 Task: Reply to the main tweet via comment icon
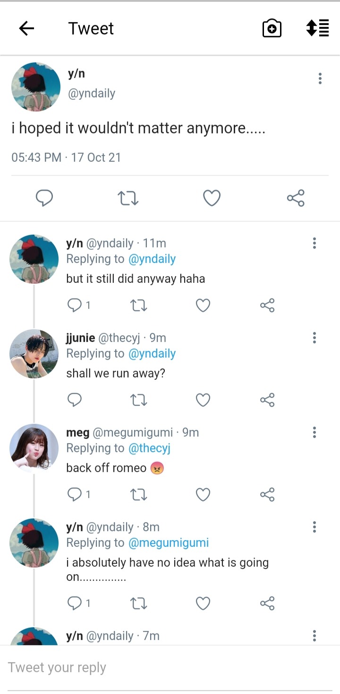(44, 198)
